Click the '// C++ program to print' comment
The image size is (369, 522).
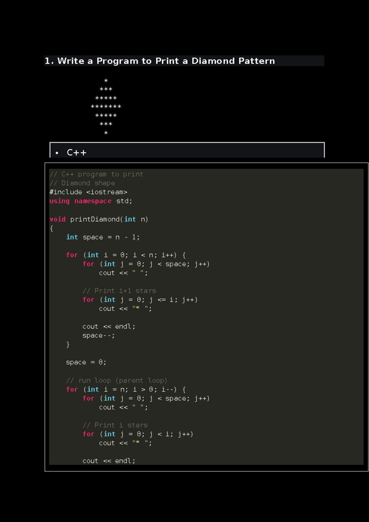(x=96, y=174)
